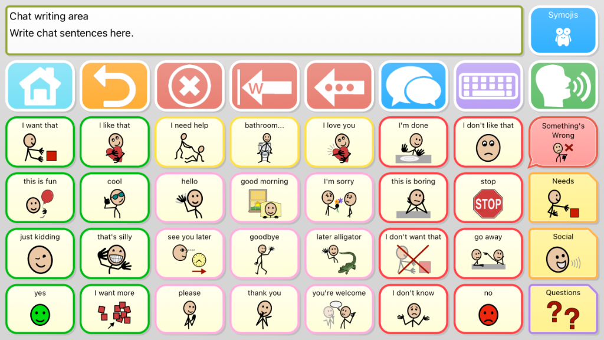Go to the Home page icon
604x340 pixels.
pos(40,86)
